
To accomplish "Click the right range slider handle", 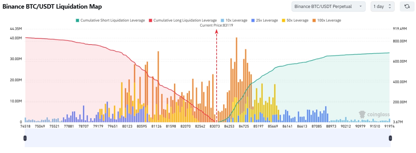I will click(390, 138).
